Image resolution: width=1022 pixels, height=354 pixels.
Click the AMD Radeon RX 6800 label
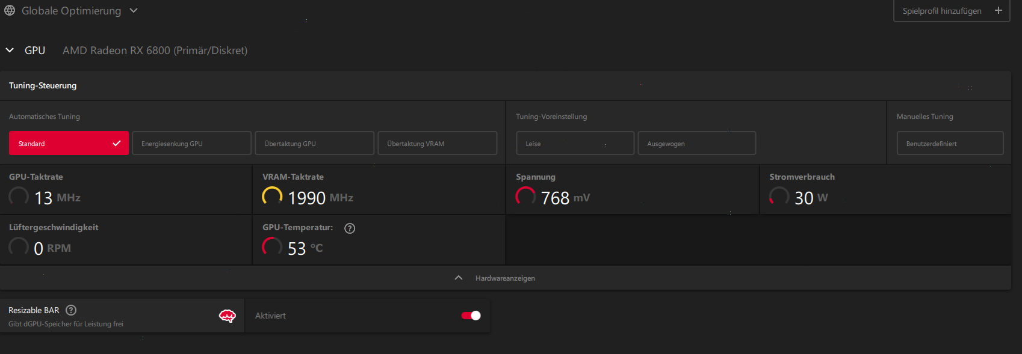(x=155, y=50)
